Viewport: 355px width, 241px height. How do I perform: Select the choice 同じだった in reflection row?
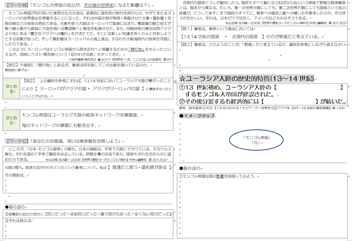57,214
